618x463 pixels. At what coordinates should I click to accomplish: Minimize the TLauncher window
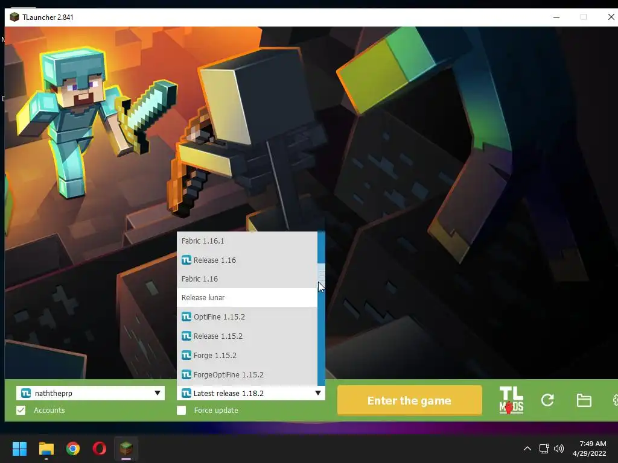[x=556, y=17]
